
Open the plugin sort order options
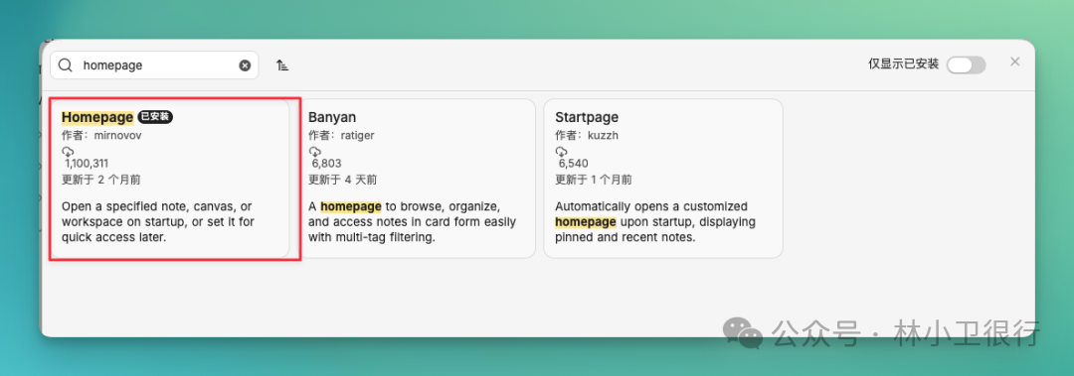pyautogui.click(x=282, y=64)
